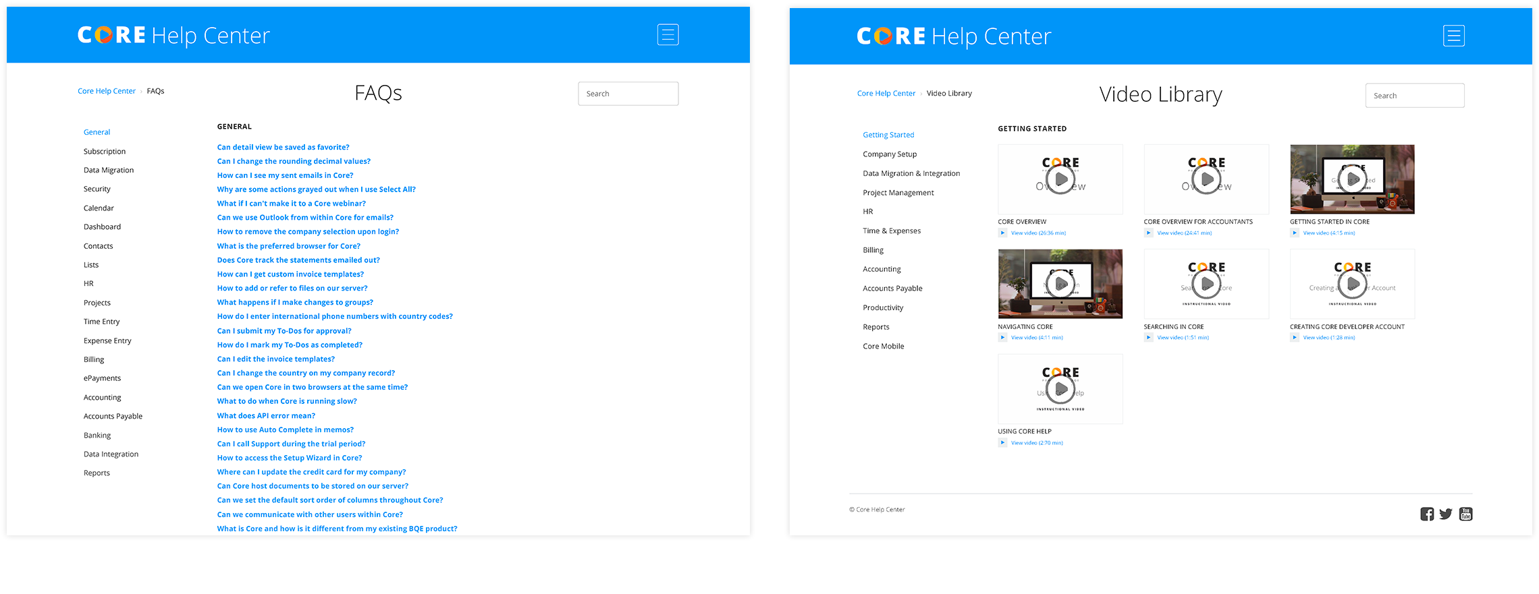Select Time Entry in FAQs sidebar
This screenshot has width=1539, height=594.
pos(101,322)
